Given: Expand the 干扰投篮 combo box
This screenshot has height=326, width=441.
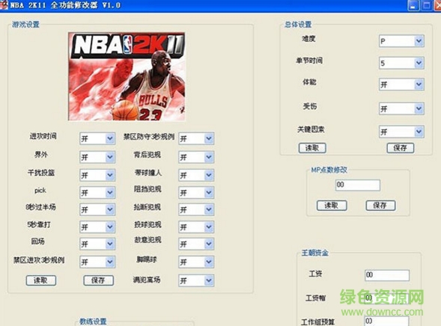Looking at the screenshot, I should [x=97, y=175].
